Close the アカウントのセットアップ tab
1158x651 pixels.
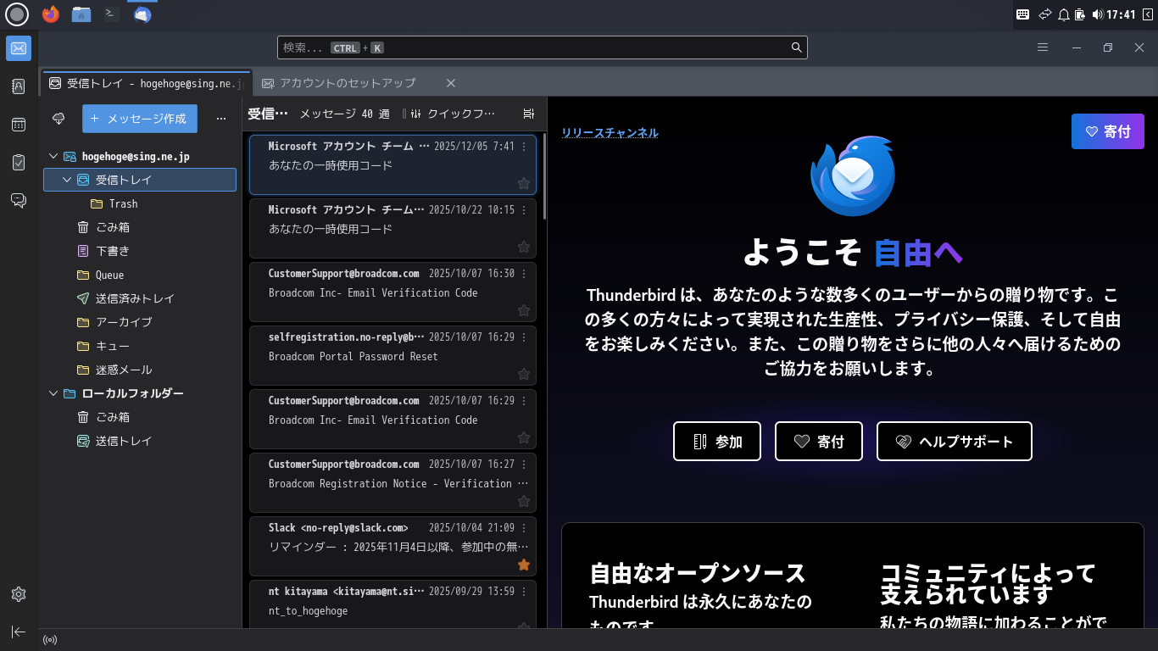(x=451, y=83)
